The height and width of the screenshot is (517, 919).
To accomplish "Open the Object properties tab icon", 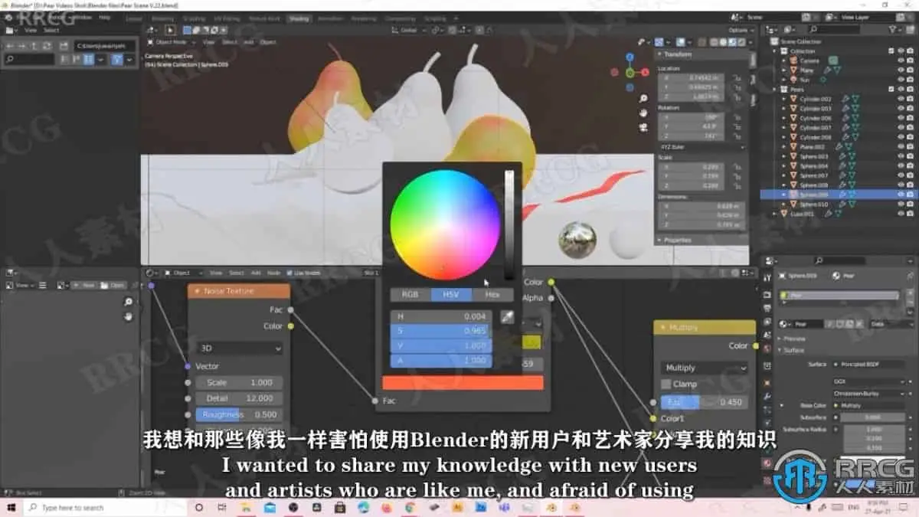I will click(767, 383).
